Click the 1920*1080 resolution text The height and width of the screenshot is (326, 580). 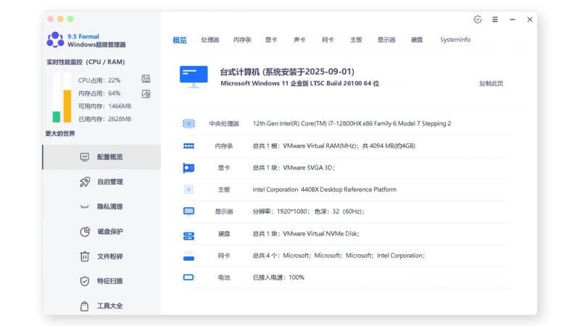point(309,212)
